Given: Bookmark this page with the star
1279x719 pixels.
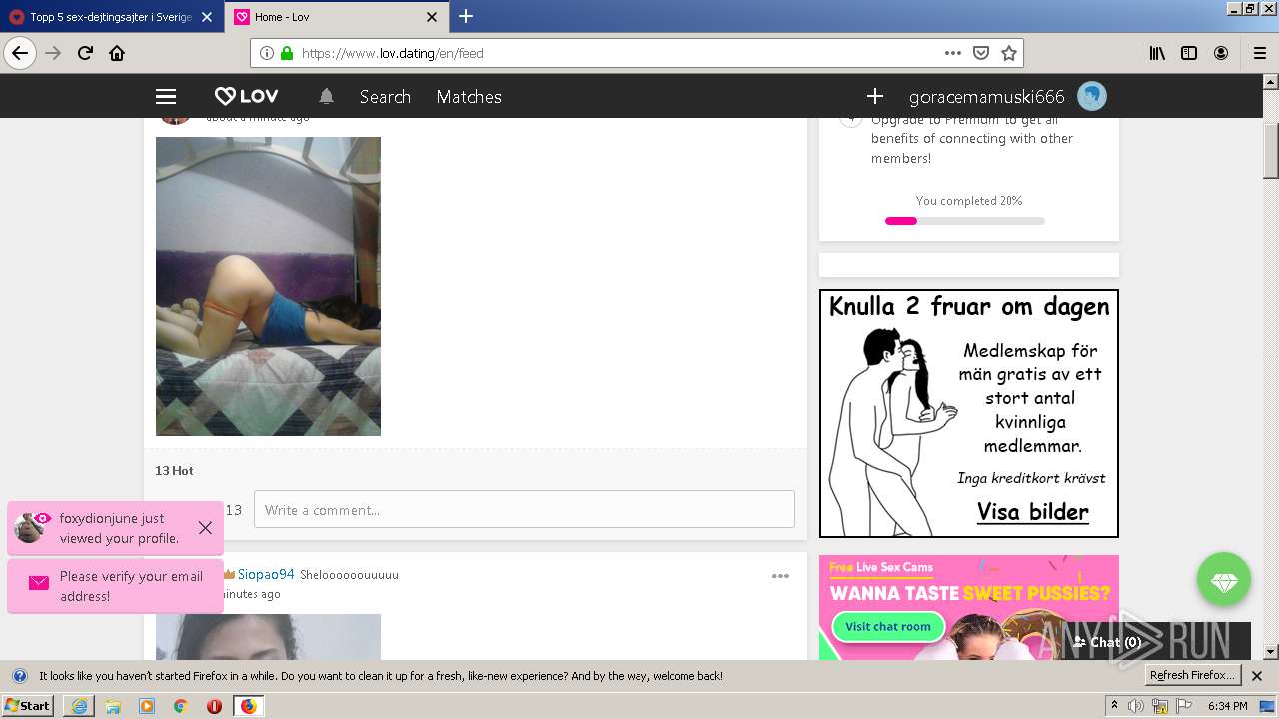Looking at the screenshot, I should tap(1009, 53).
